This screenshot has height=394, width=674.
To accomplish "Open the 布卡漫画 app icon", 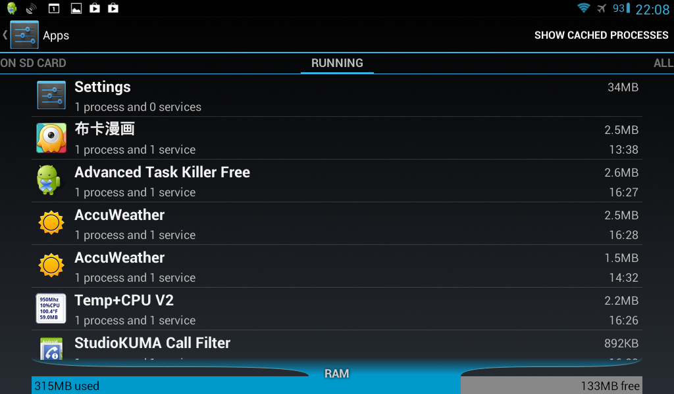I will pos(51,138).
